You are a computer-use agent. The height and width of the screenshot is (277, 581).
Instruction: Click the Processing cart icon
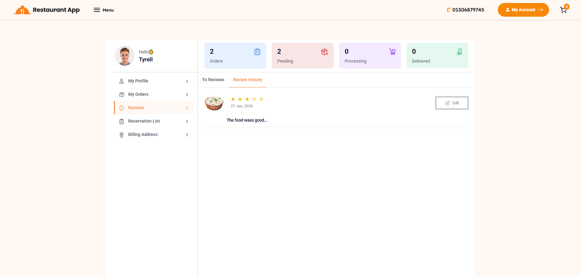[392, 52]
